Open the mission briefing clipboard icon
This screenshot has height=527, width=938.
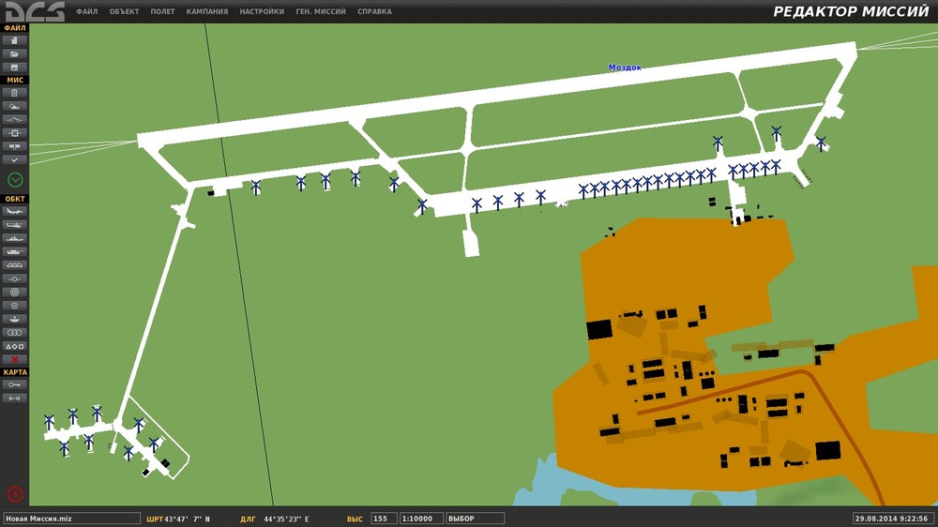(15, 93)
